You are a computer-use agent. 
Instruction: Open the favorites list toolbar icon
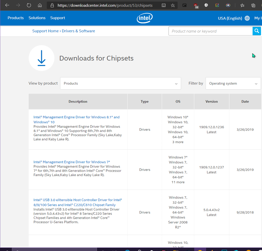242,5
